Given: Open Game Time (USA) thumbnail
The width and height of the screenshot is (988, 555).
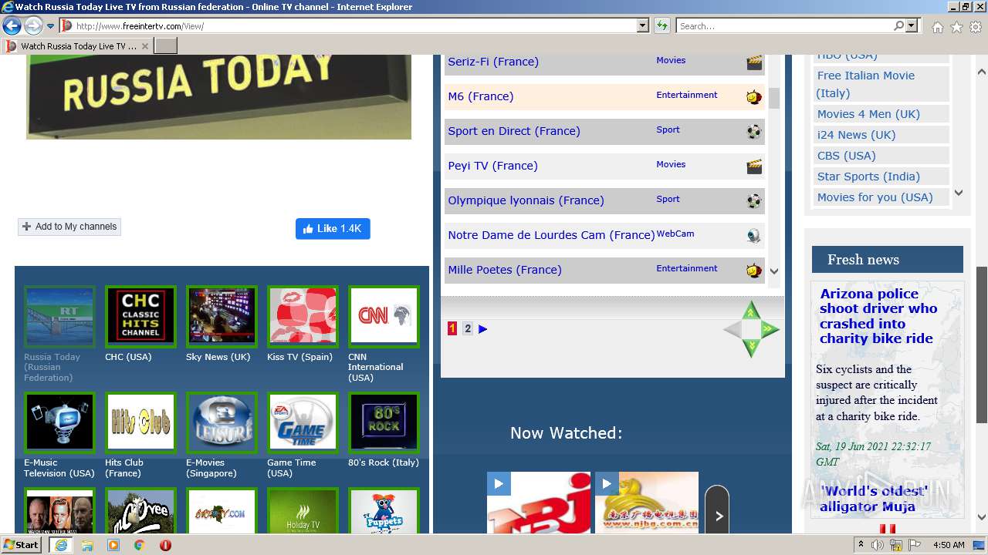Looking at the screenshot, I should pyautogui.click(x=303, y=422).
